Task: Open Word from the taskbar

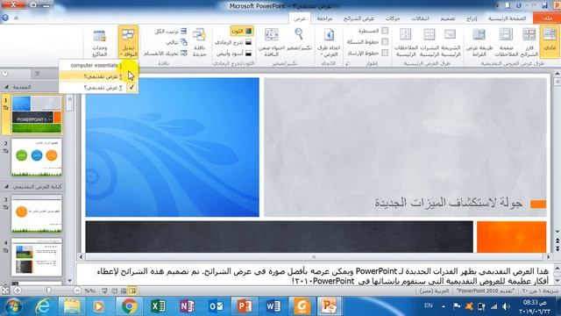Action: (x=273, y=306)
